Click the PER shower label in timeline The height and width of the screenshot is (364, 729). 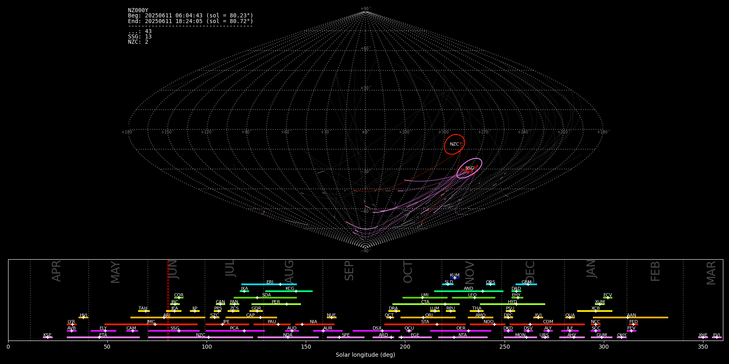(x=276, y=302)
